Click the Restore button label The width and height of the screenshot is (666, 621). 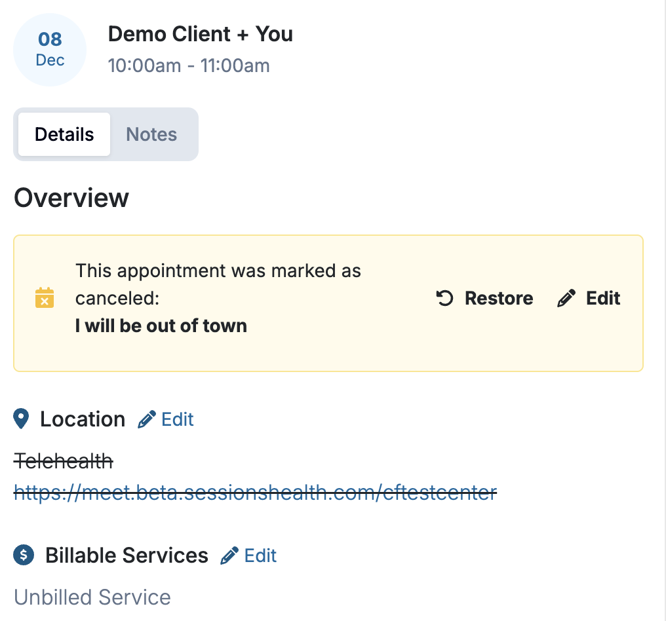(x=498, y=299)
